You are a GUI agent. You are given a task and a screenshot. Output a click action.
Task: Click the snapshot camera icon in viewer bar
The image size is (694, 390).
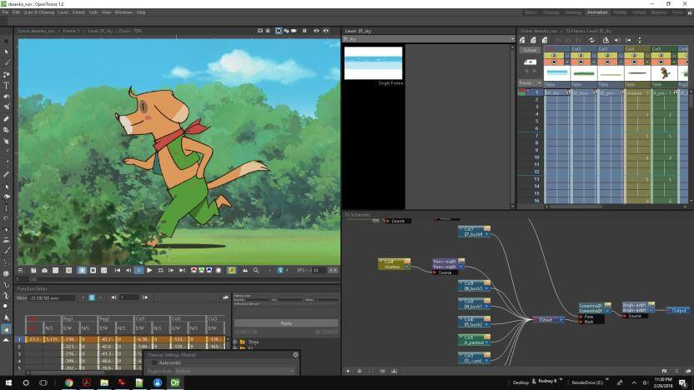tap(44, 270)
